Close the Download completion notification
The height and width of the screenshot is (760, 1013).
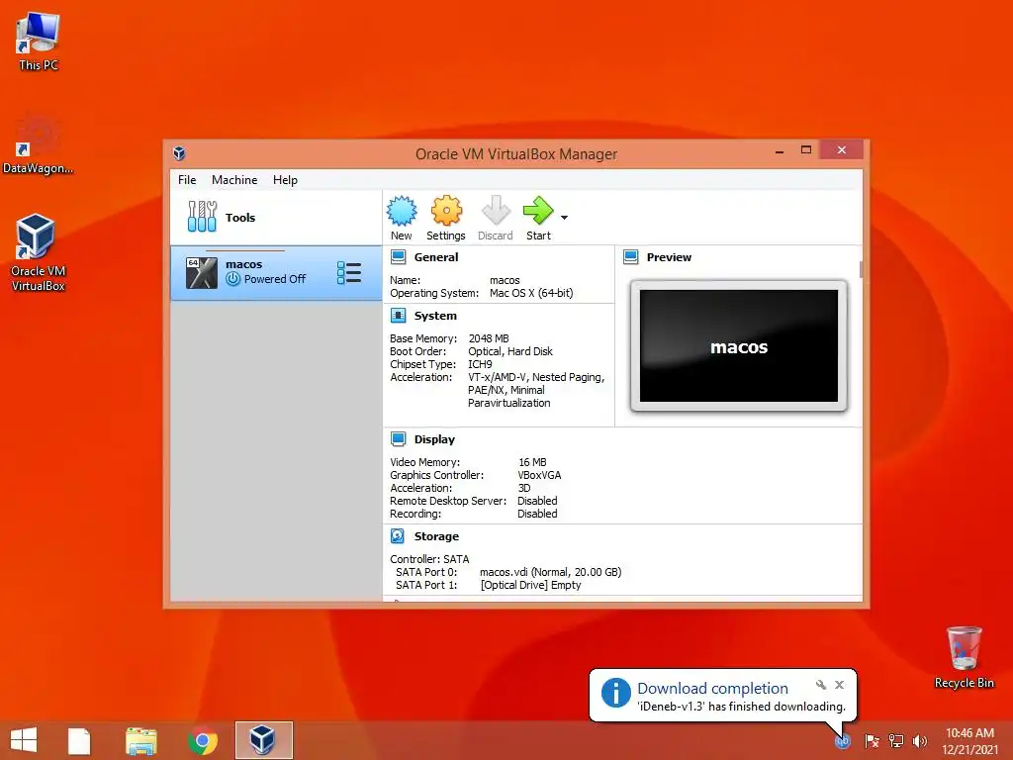click(x=839, y=685)
